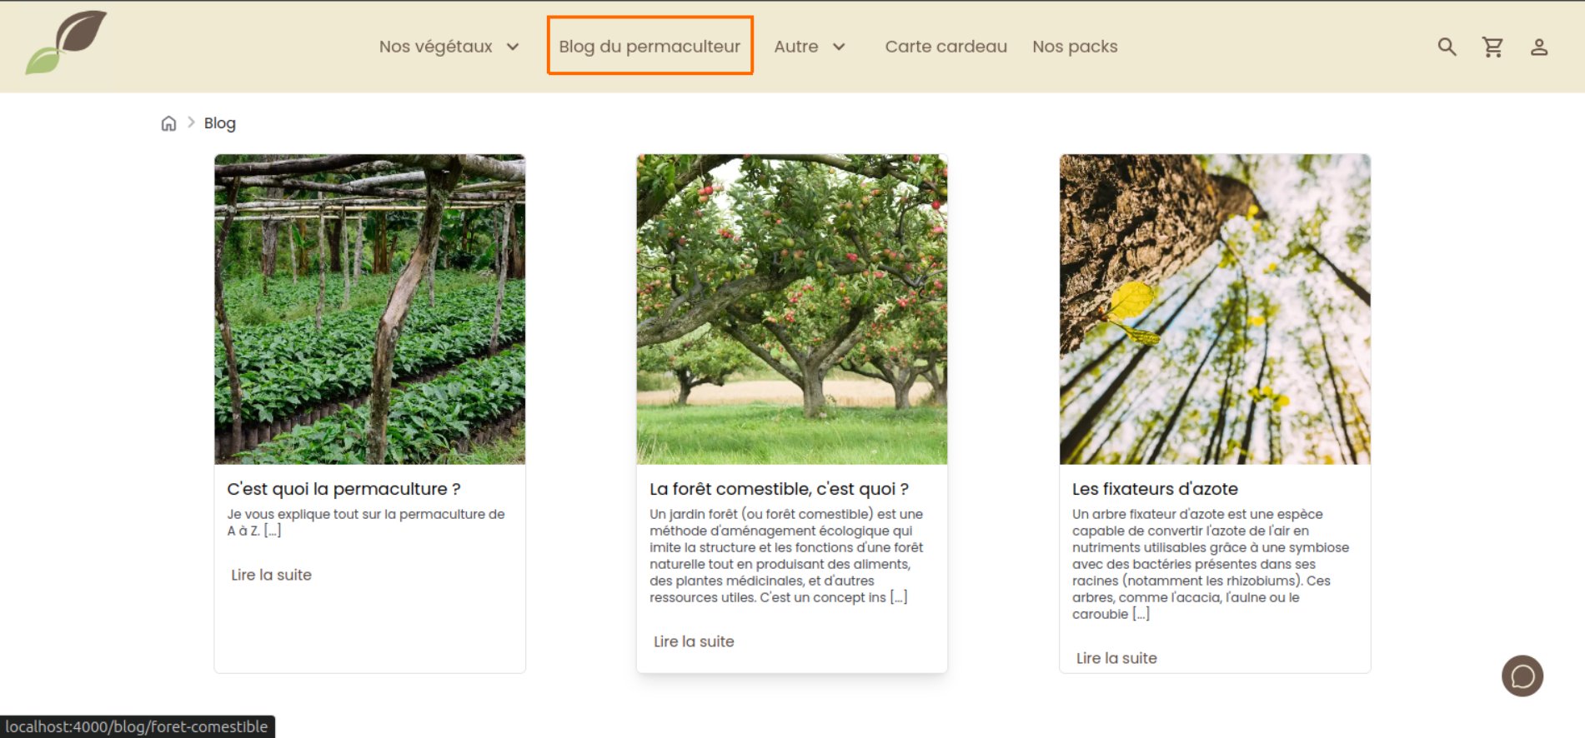
Task: Open the chat bubble widget
Action: pos(1522,676)
